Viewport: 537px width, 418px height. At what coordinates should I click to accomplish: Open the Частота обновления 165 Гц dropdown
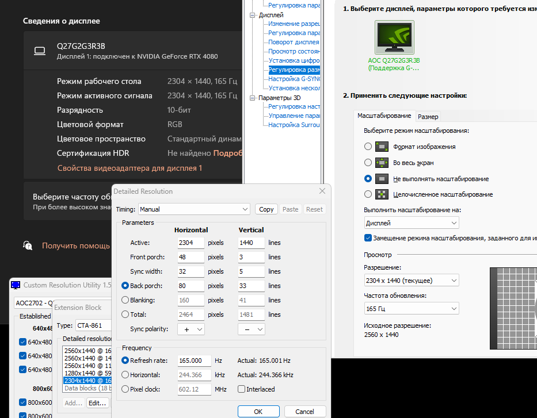(x=412, y=309)
